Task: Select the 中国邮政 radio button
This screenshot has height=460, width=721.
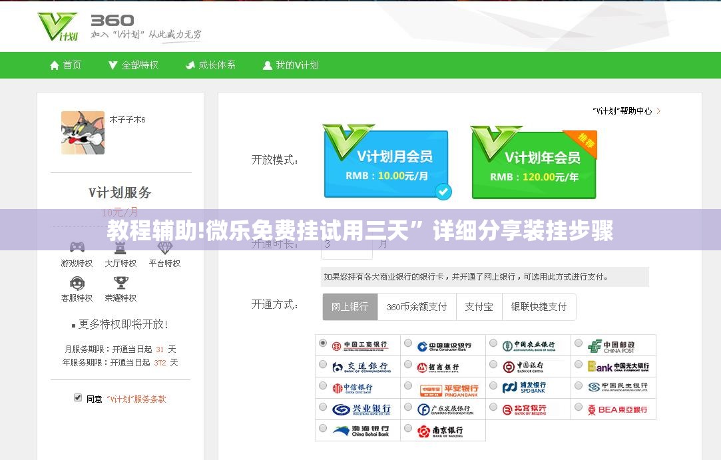Action: (x=579, y=343)
